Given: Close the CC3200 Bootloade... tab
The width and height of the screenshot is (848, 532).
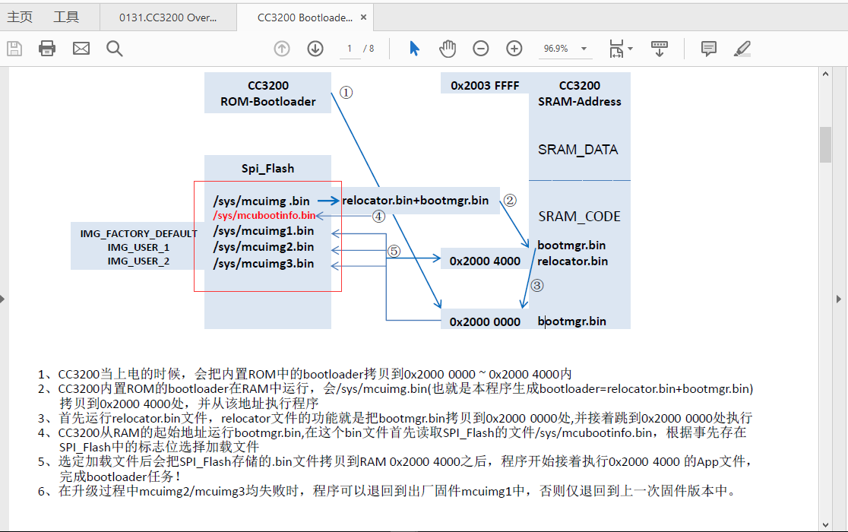Looking at the screenshot, I should pyautogui.click(x=363, y=17).
